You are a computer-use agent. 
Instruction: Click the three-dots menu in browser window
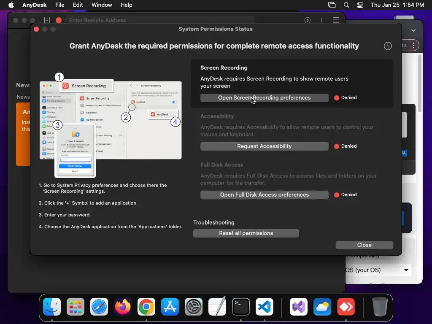(x=413, y=46)
